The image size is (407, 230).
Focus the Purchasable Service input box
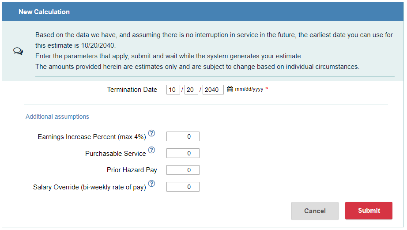[183, 154]
